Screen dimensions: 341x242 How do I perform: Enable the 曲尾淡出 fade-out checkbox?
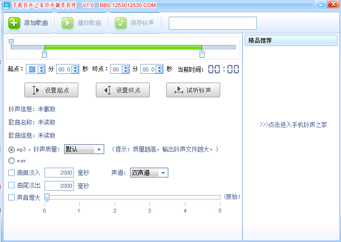pos(11,185)
